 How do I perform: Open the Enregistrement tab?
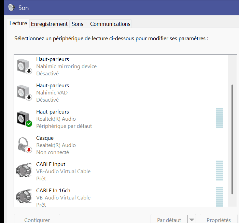49,24
